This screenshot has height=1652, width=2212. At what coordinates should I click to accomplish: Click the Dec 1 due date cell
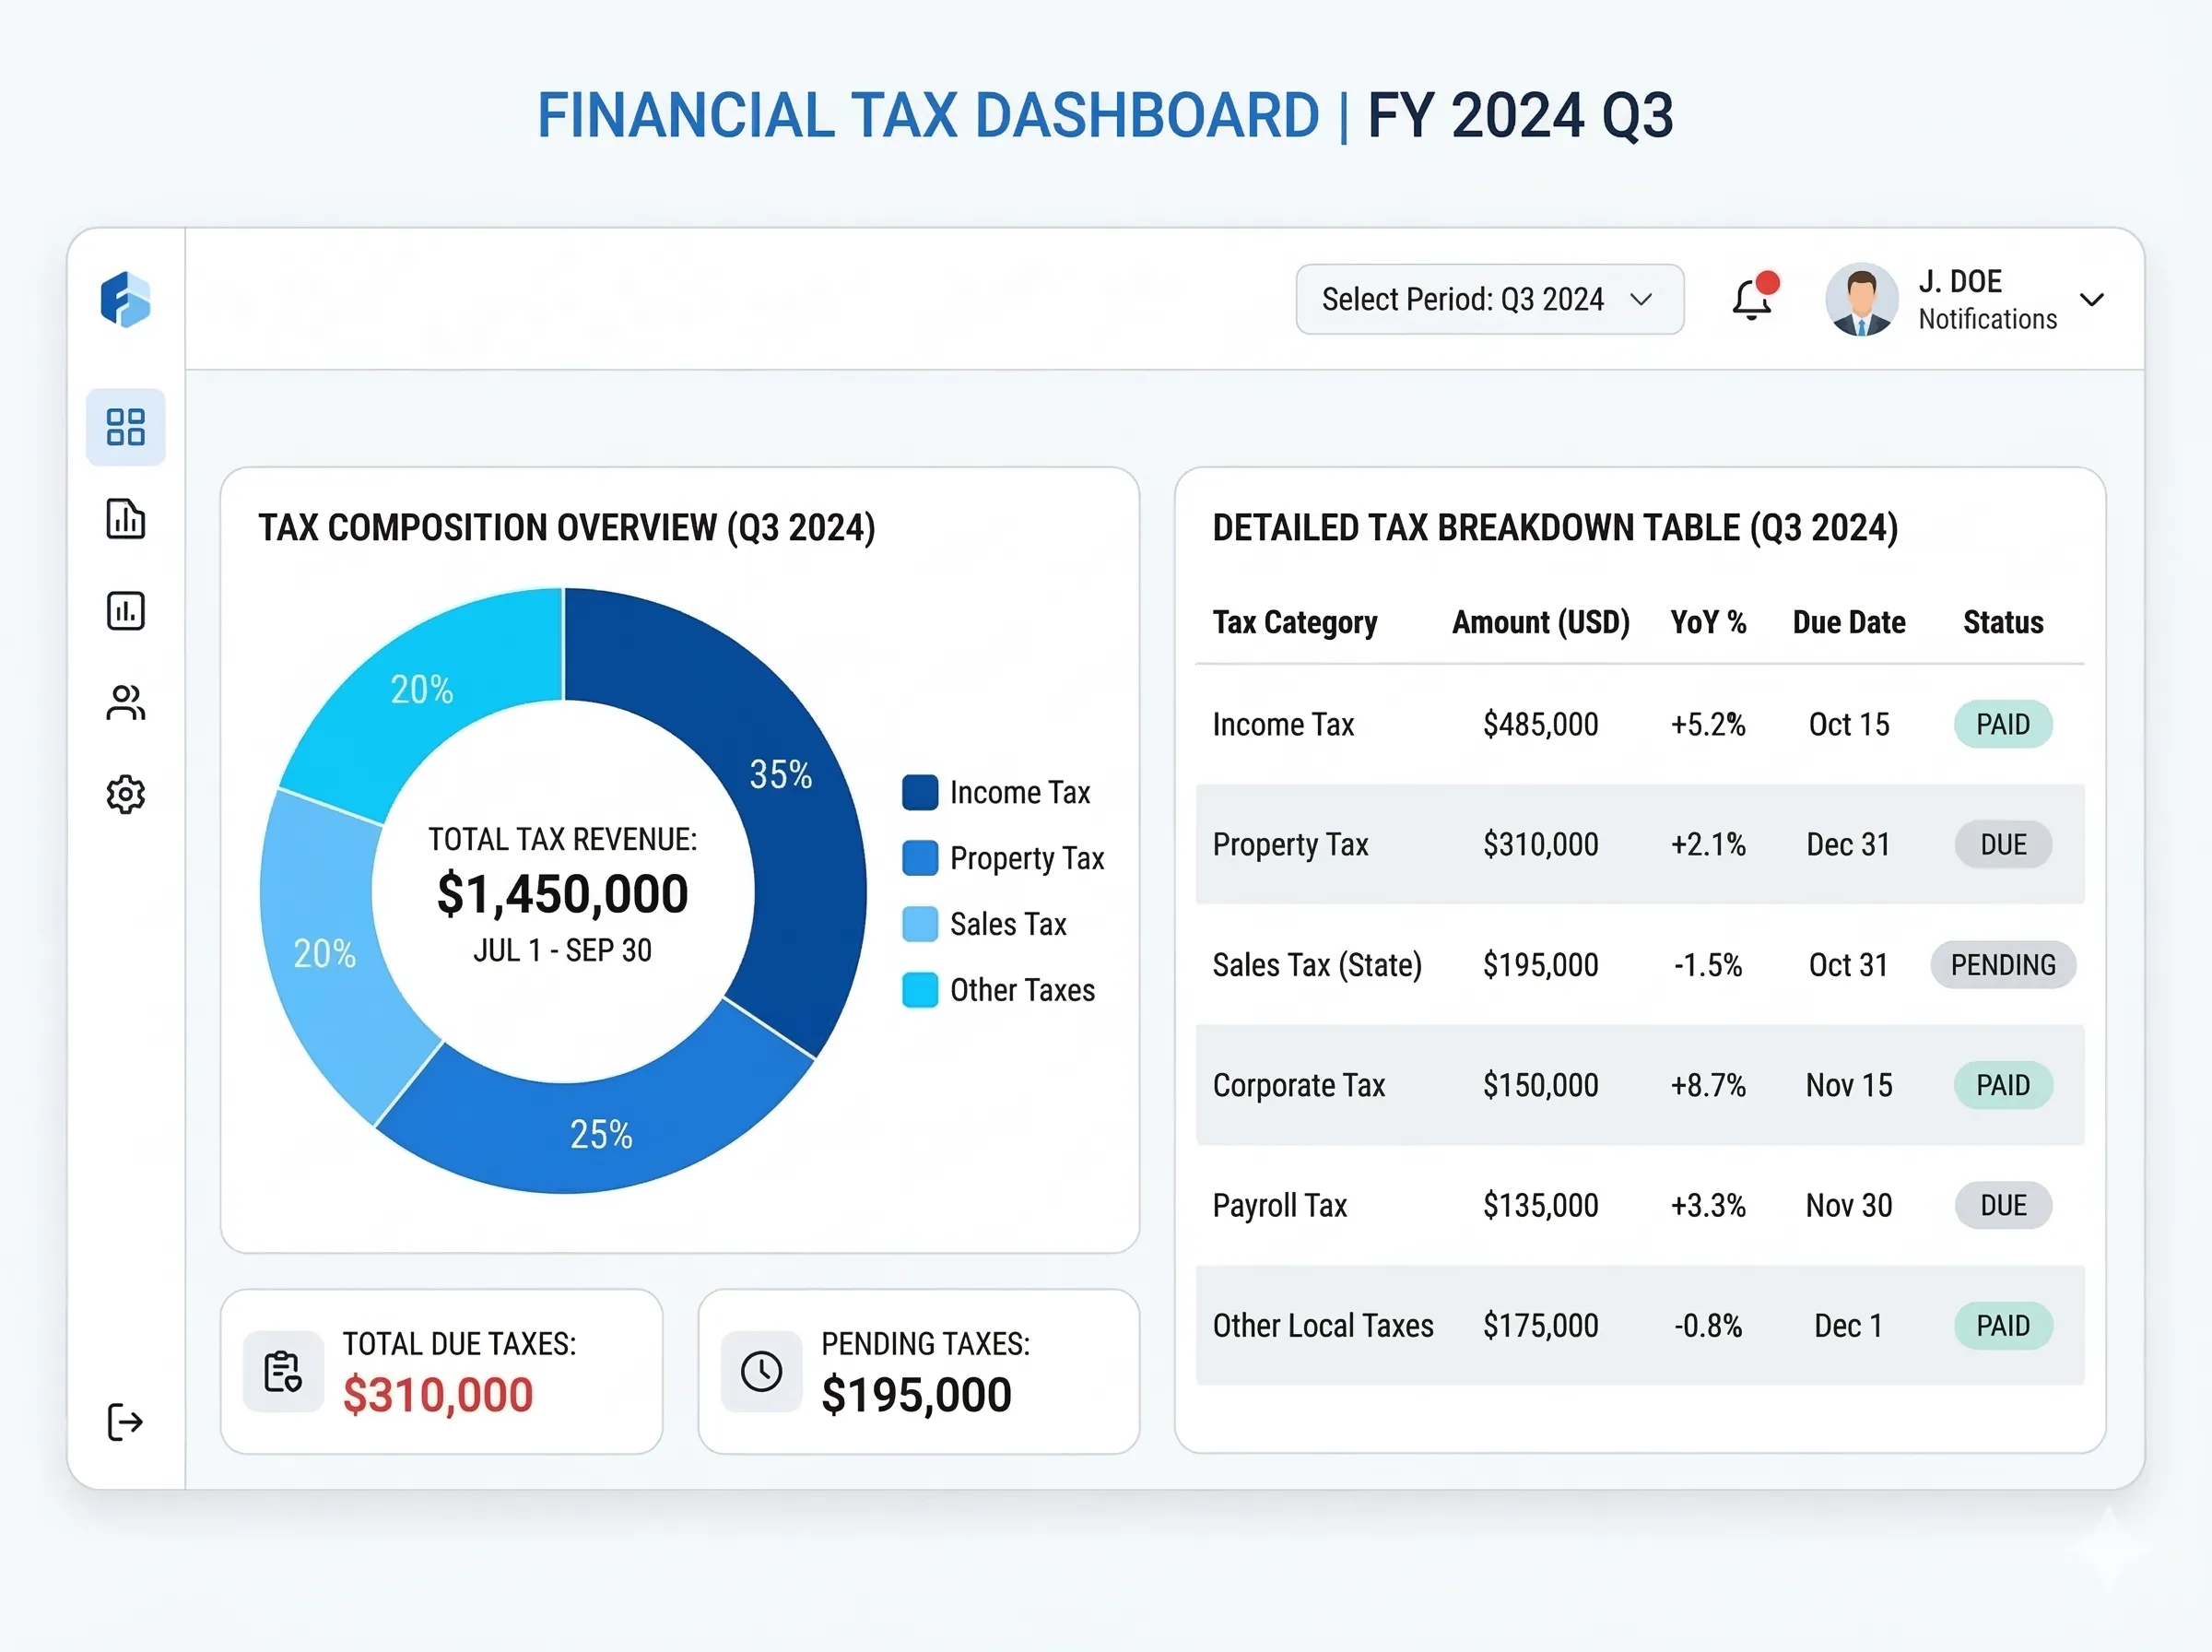click(x=1849, y=1325)
